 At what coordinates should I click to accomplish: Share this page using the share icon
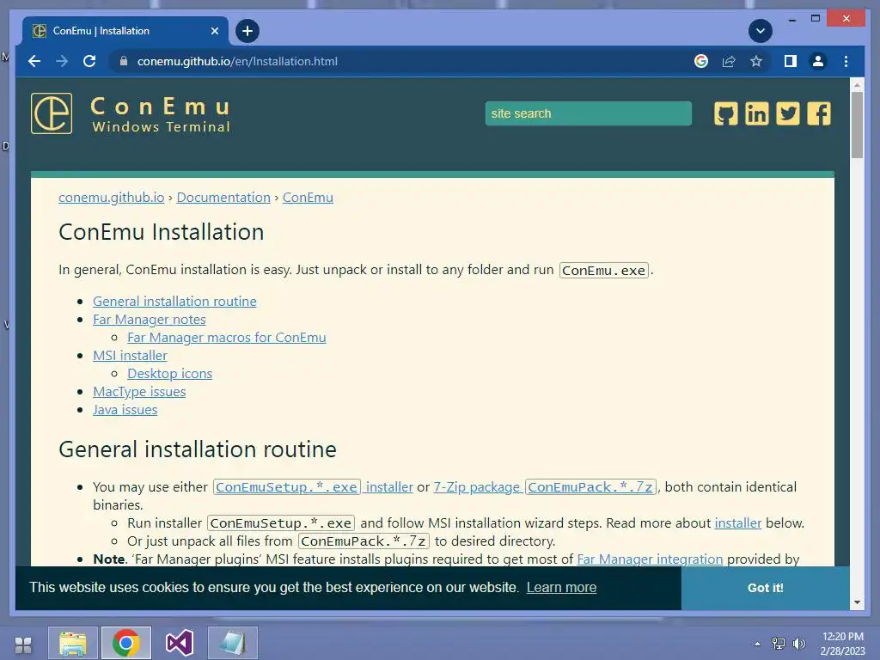tap(729, 61)
